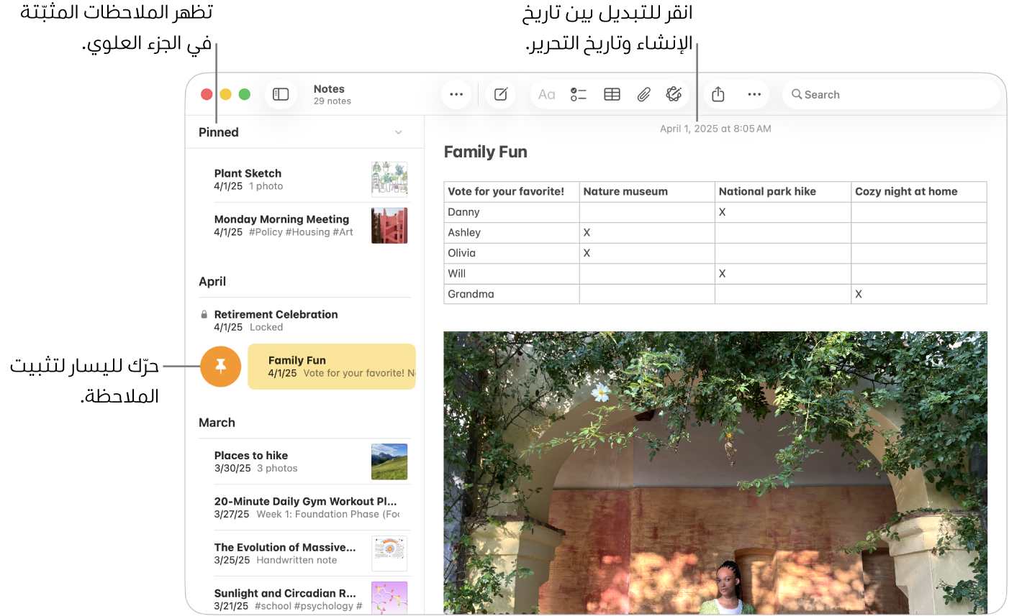This screenshot has height=616, width=1009.
Task: Insert a checklist using the checklist icon
Action: pyautogui.click(x=579, y=94)
